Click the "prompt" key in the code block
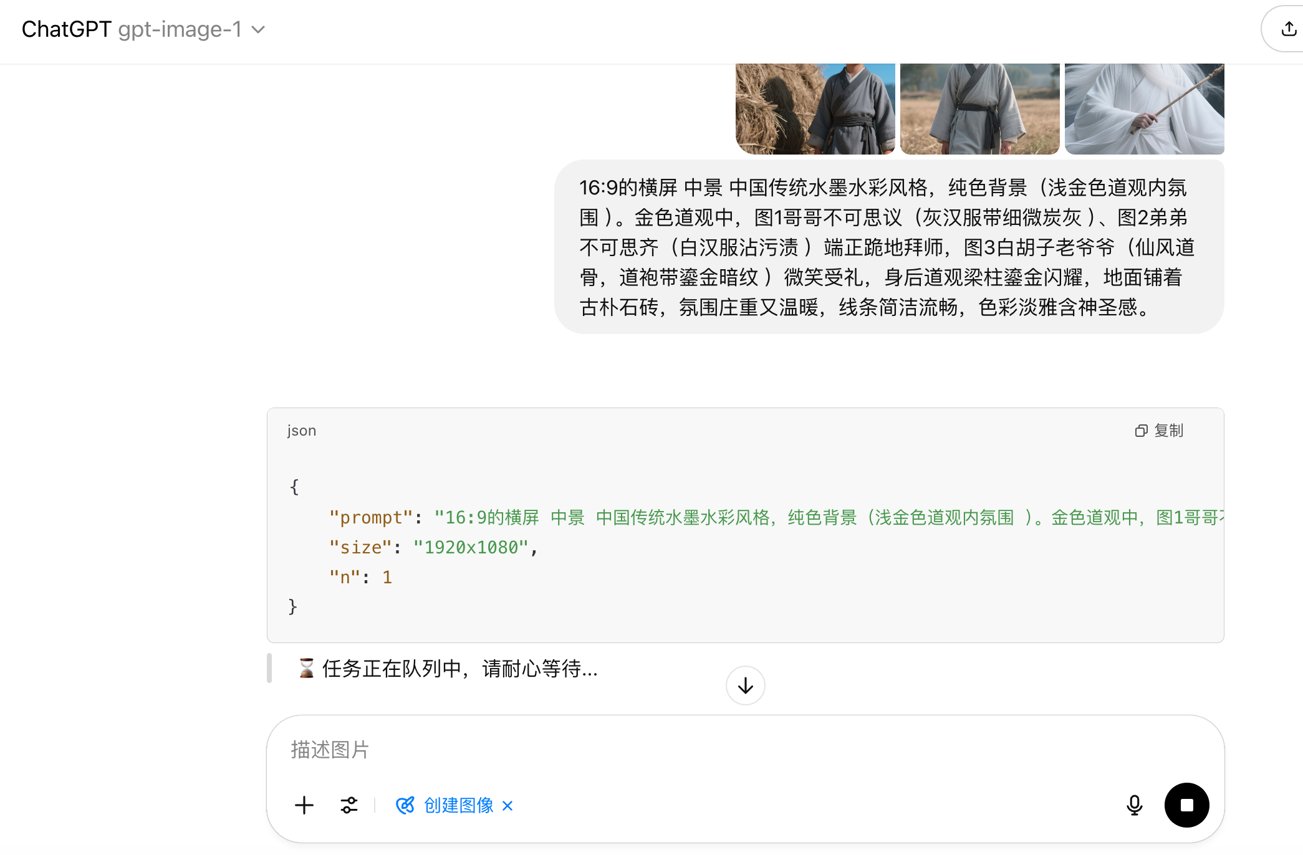This screenshot has width=1303, height=855. pos(370,517)
